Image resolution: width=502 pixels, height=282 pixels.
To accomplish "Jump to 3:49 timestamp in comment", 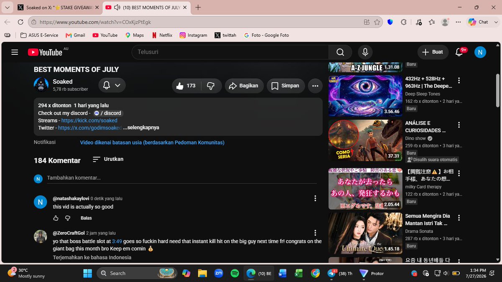I will click(x=117, y=241).
